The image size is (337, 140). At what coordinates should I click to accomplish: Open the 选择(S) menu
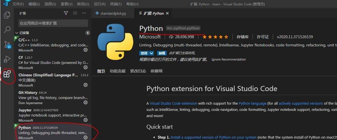tap(50, 4)
